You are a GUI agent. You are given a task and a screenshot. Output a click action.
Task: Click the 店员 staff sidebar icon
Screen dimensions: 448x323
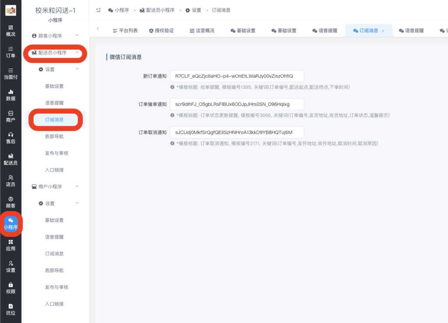(10, 181)
